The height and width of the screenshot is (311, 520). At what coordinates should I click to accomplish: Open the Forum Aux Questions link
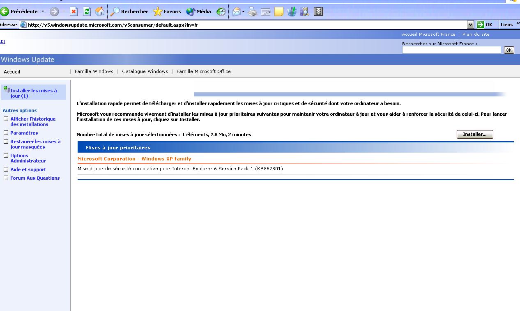(x=35, y=178)
